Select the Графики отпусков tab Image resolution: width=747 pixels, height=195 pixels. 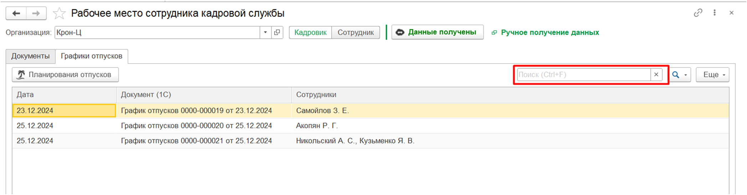coord(92,56)
